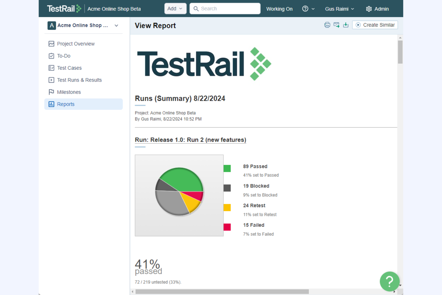Click the print report icon
Screen dimensions: 442x295
tap(327, 25)
